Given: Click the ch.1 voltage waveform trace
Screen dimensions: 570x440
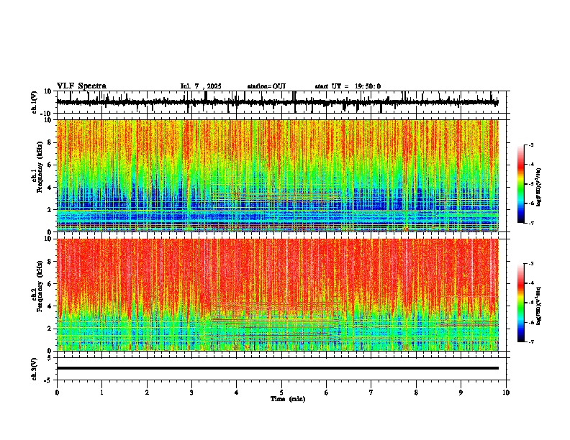Looking at the screenshot, I should (277, 102).
